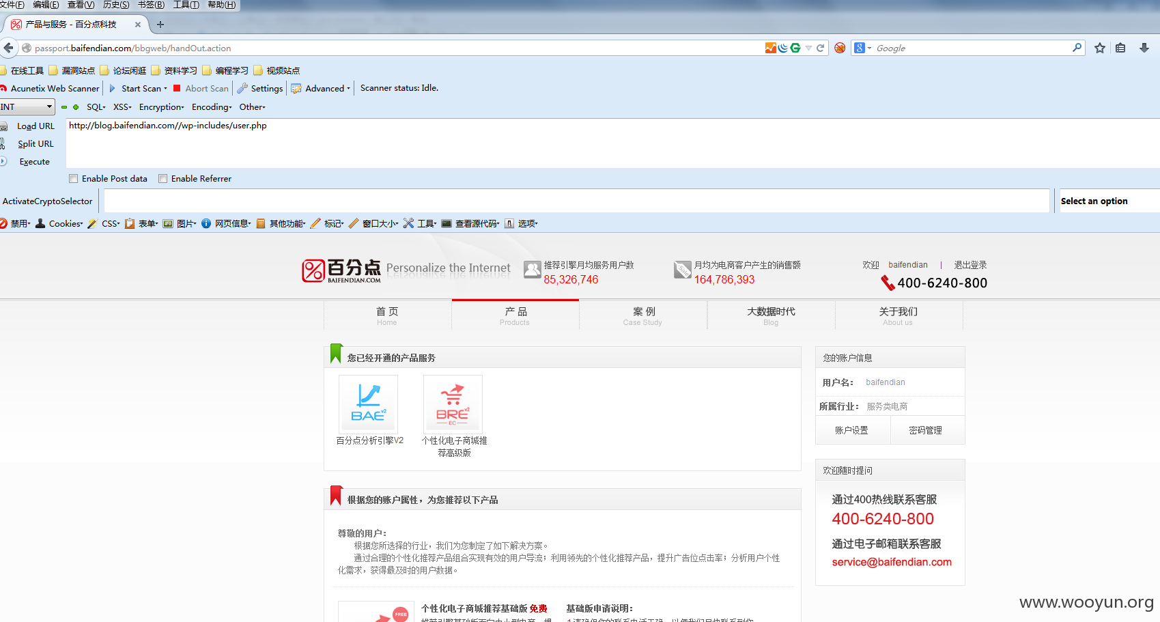The image size is (1160, 622).
Task: Click service@baifendian.com email link
Action: tap(892, 562)
